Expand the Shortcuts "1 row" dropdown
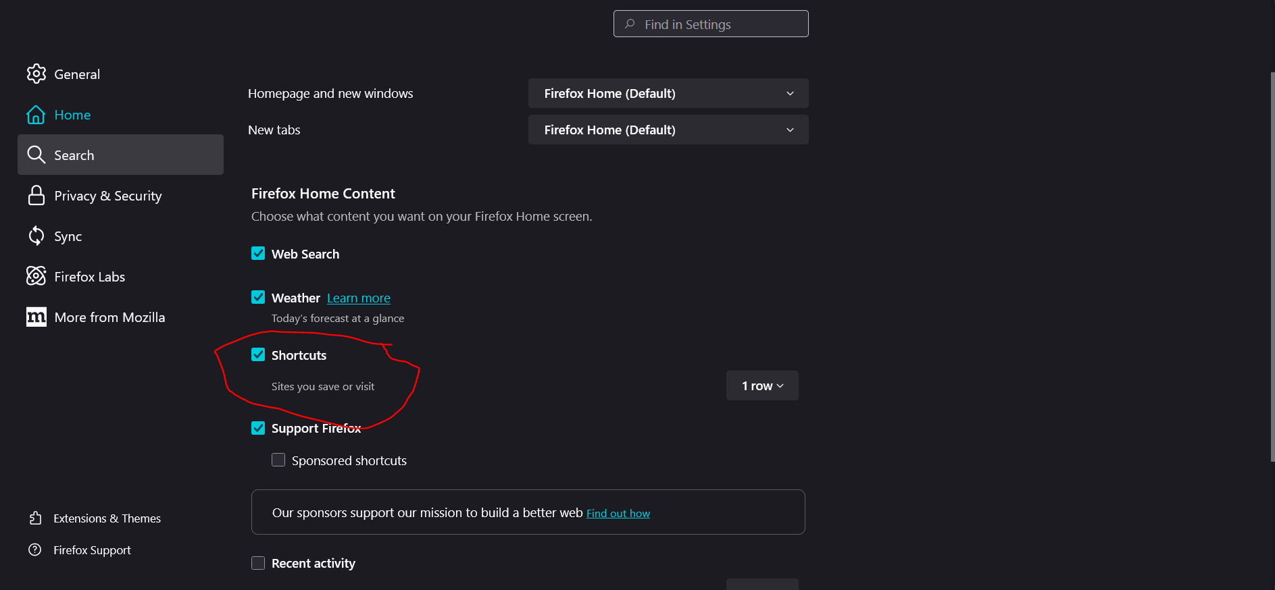Image resolution: width=1275 pixels, height=590 pixels. click(762, 385)
